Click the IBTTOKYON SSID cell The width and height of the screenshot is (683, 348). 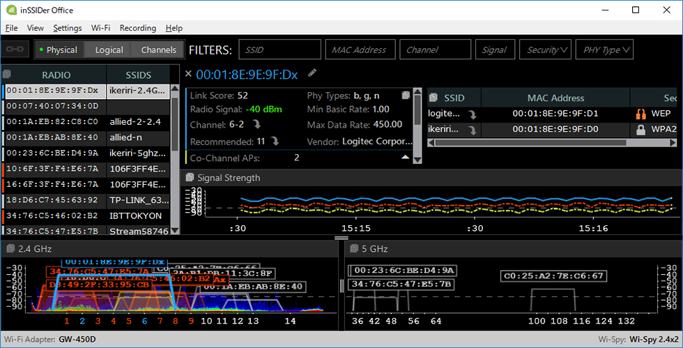[x=138, y=216]
